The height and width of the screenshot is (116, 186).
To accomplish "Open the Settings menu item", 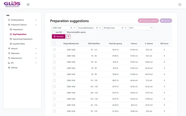I will tap(14, 68).
